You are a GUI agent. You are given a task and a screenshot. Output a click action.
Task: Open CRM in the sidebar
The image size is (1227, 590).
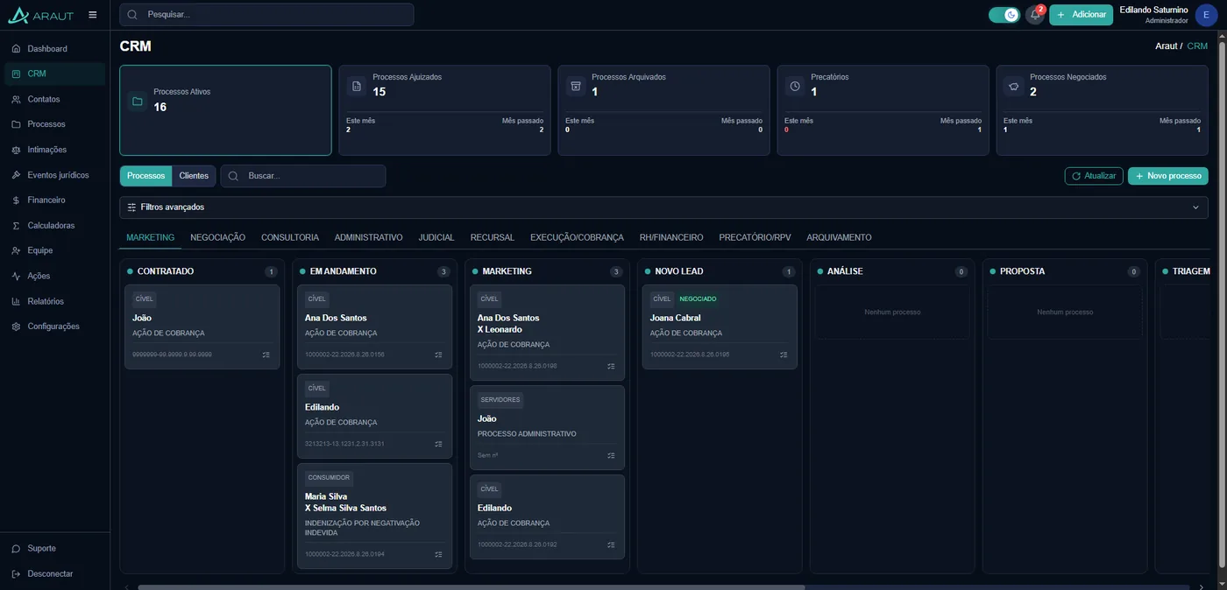pyautogui.click(x=54, y=74)
